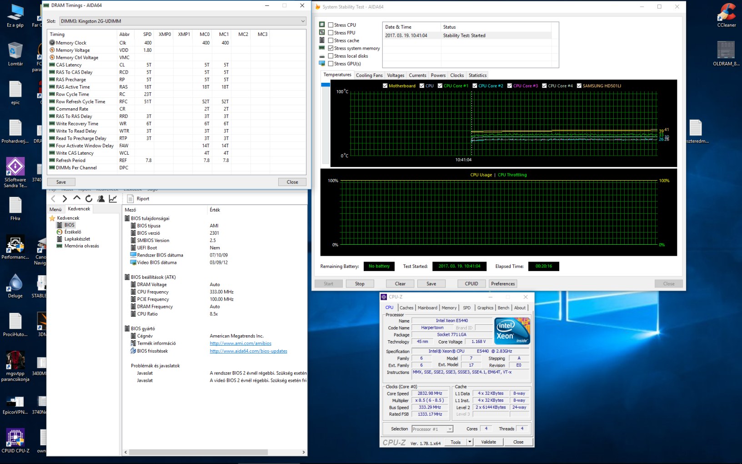742x464 pixels.
Task: Enable the Stress FPU checkbox
Action: tap(331, 33)
